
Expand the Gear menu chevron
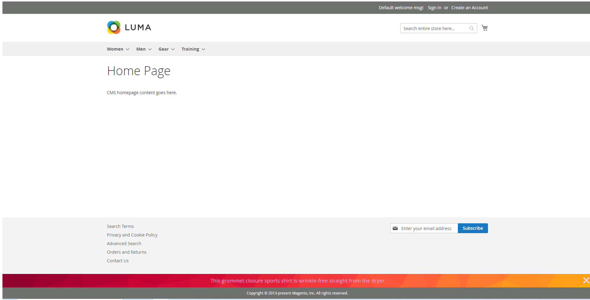pyautogui.click(x=173, y=49)
